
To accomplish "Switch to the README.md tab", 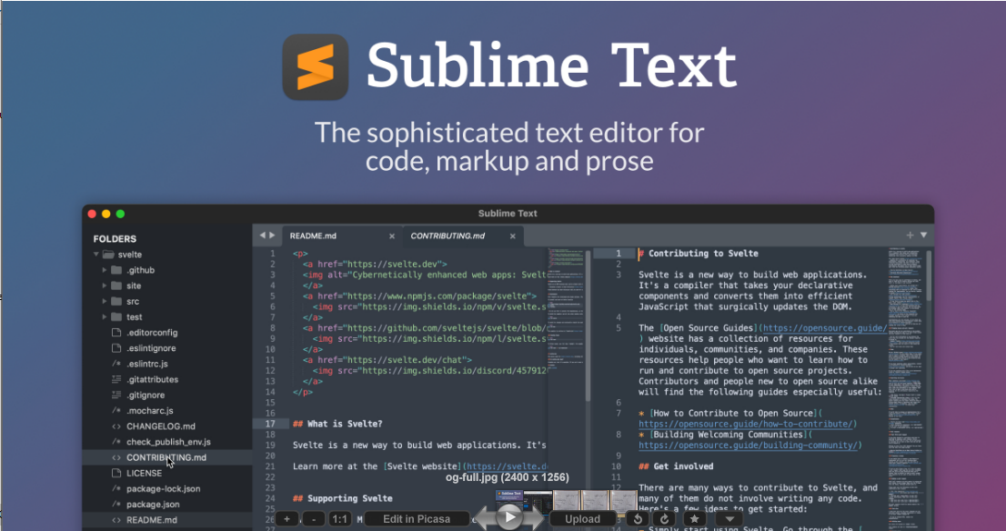I will point(313,236).
